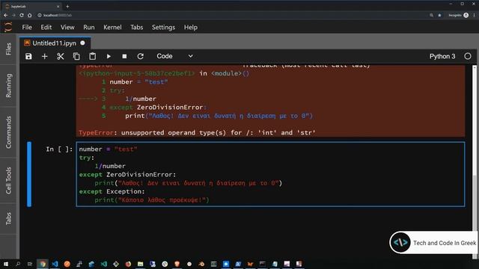This screenshot has height=269, width=479.
Task: Click the 'except ZeroDivisionError:' line in active cell
Action: [x=127, y=174]
